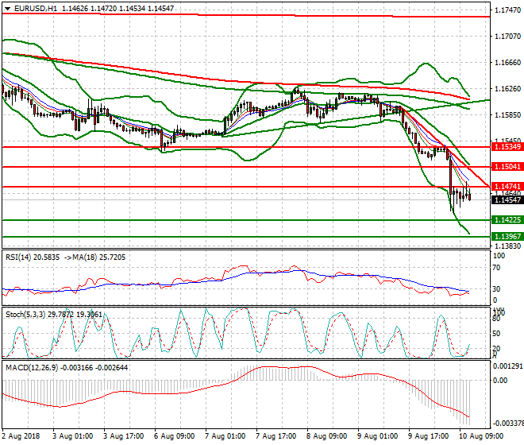Select the MACD scale value 0.001291
Viewport: 524px width, 445px height.
(x=508, y=366)
